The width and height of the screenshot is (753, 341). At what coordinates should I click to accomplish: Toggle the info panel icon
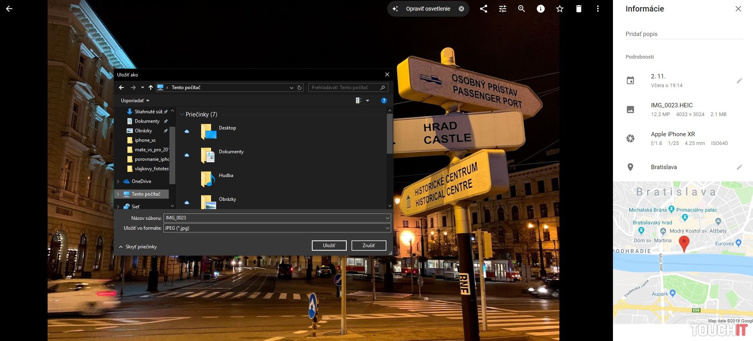pyautogui.click(x=540, y=9)
